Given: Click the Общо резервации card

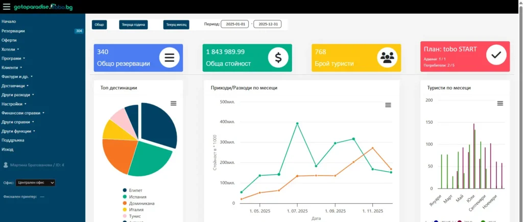Looking at the screenshot, I should click(138, 58).
